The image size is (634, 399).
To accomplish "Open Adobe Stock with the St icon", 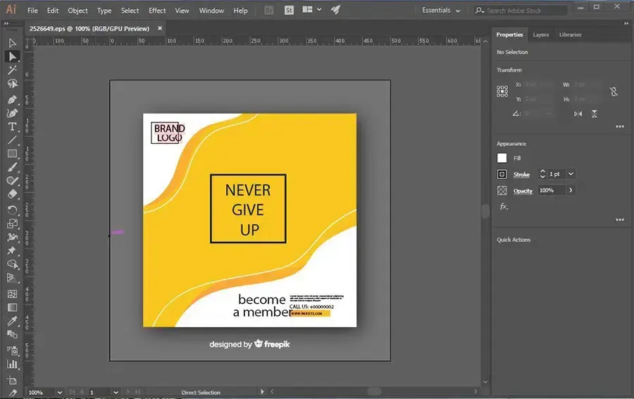I will [x=289, y=10].
